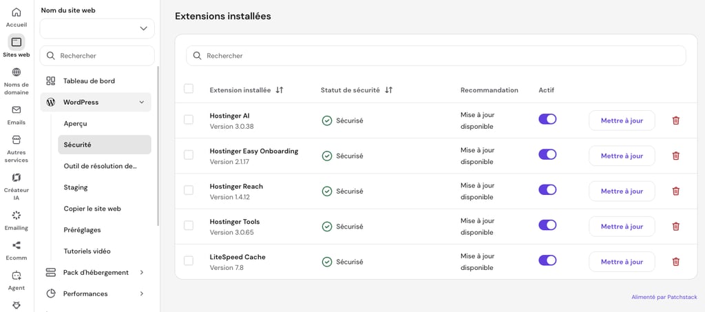The width and height of the screenshot is (705, 312).
Task: Click the LiteSpeed Cache Sécurisé check icon
Action: point(327,262)
